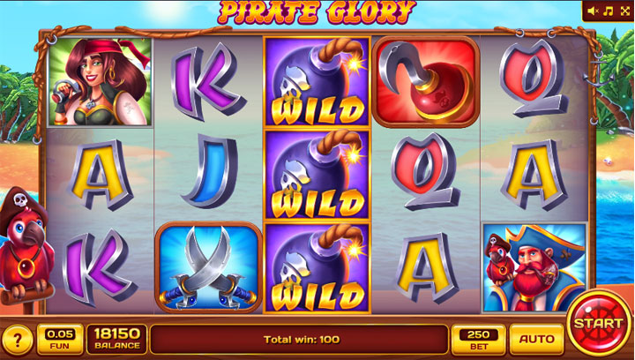The height and width of the screenshot is (360, 635).
Task: Open the help question mark button
Action: click(17, 340)
